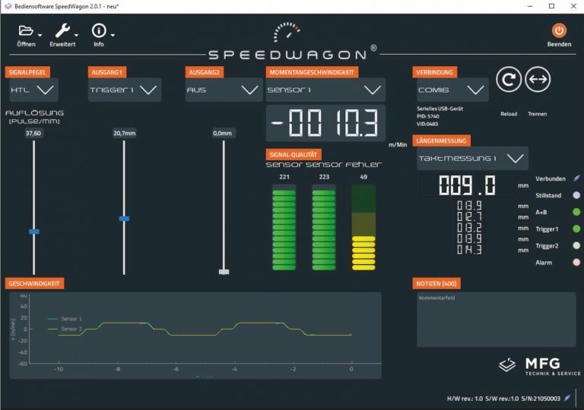This screenshot has width=584, height=410.
Task: Click the app icon in title bar
Action: tap(8, 6)
